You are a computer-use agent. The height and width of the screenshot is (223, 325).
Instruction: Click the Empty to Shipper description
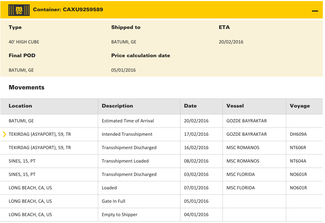coord(120,215)
